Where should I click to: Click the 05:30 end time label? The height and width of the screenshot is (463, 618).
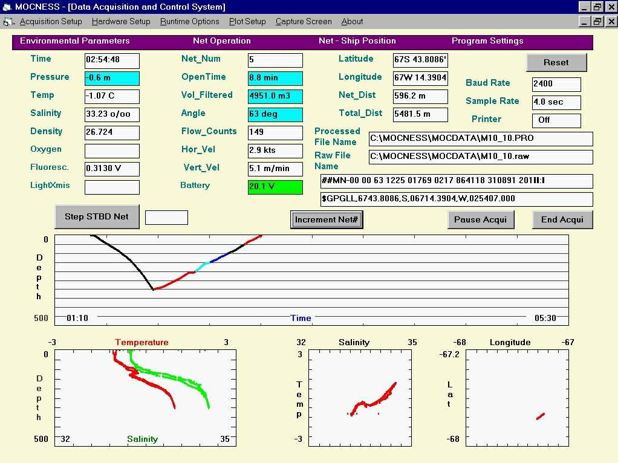(x=545, y=318)
